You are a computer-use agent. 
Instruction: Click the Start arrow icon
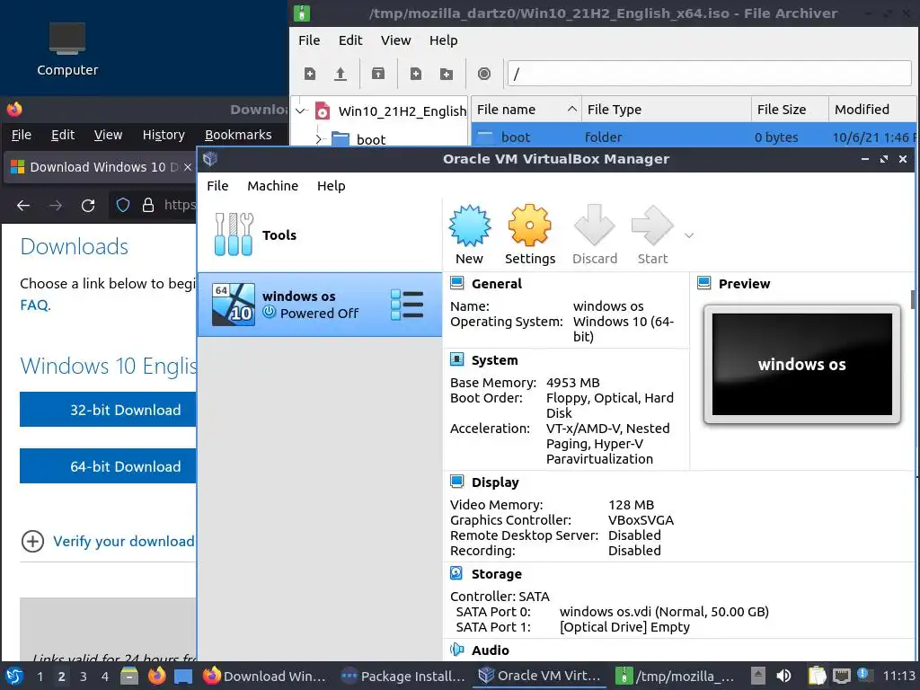(x=652, y=226)
